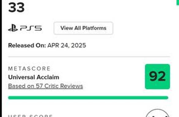Screen dimensions: 179x117
Task: Click the APR 24, 2025 release date
Action: [x=67, y=45]
